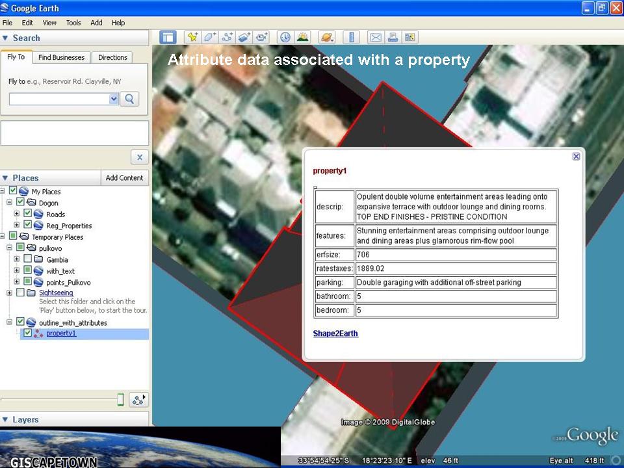The image size is (624, 468).
Task: Select the property1 polygon icon in Places
Action: (x=38, y=333)
